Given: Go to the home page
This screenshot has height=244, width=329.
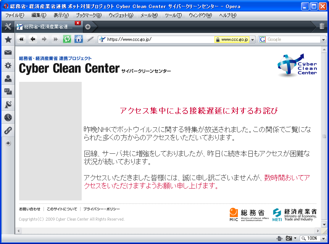Looking at the screenshot, I should click(x=79, y=39).
